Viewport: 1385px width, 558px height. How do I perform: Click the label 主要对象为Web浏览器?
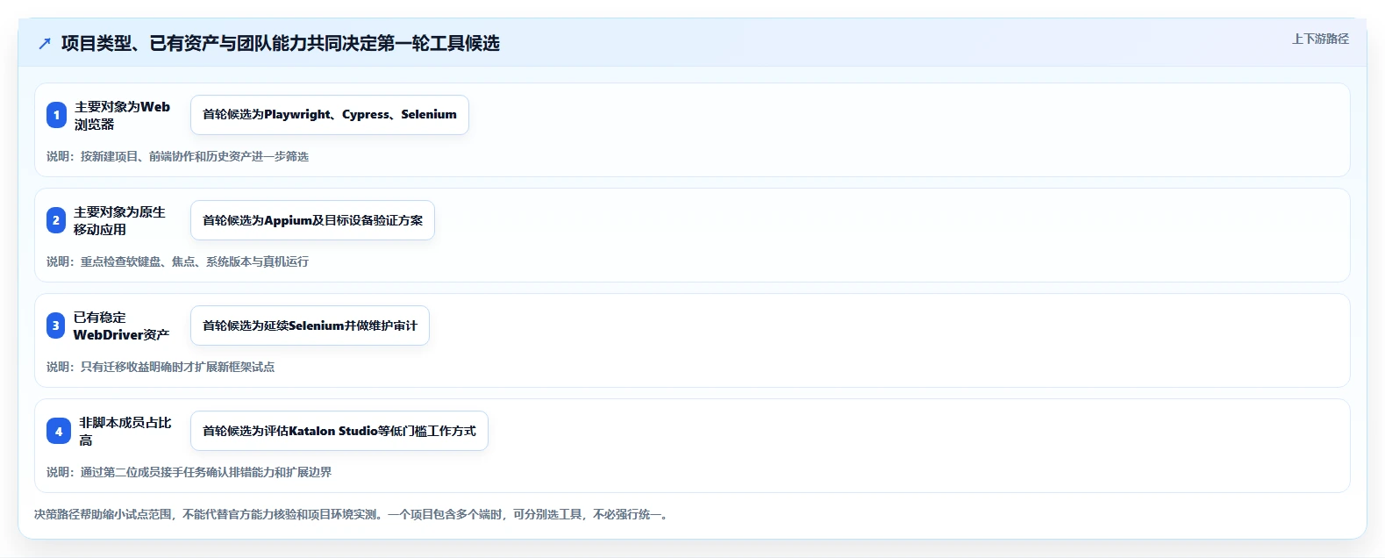123,115
